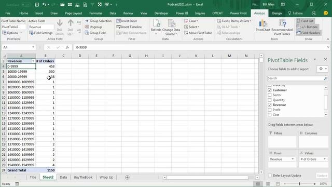Uncheck the Customer field checkbox
Screen dimensions: 332x187
tap(270, 90)
